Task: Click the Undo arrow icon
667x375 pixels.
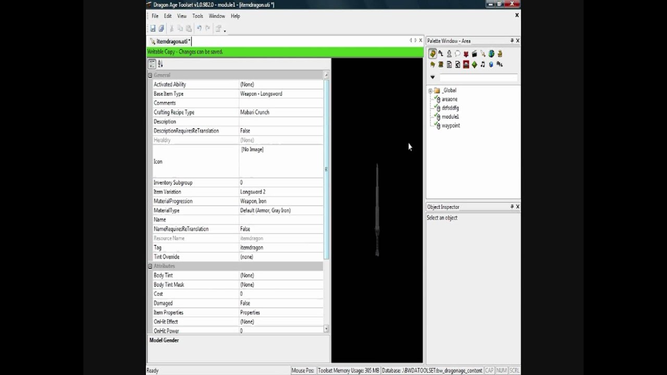Action: (199, 29)
